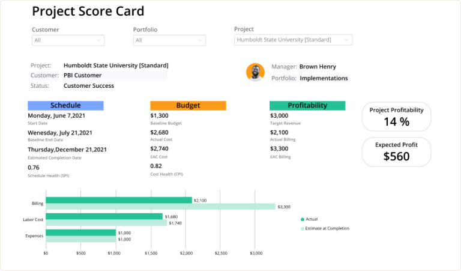Expand the Project dropdown showing Humboldt State University
The height and width of the screenshot is (271, 461).
[293, 40]
